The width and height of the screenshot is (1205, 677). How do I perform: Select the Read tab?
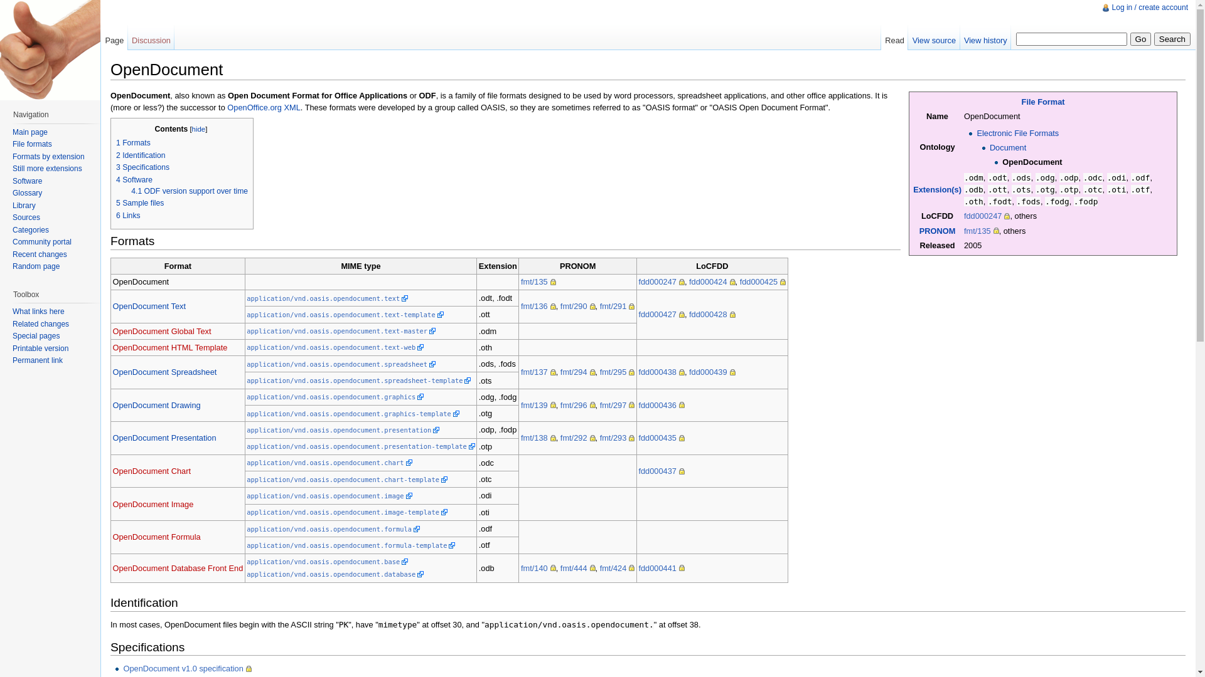[x=894, y=41]
